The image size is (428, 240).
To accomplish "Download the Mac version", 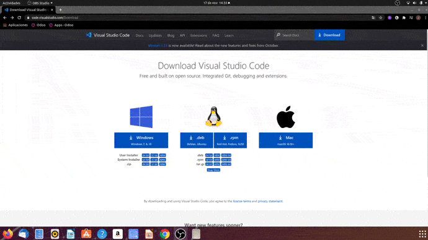I will (286, 140).
